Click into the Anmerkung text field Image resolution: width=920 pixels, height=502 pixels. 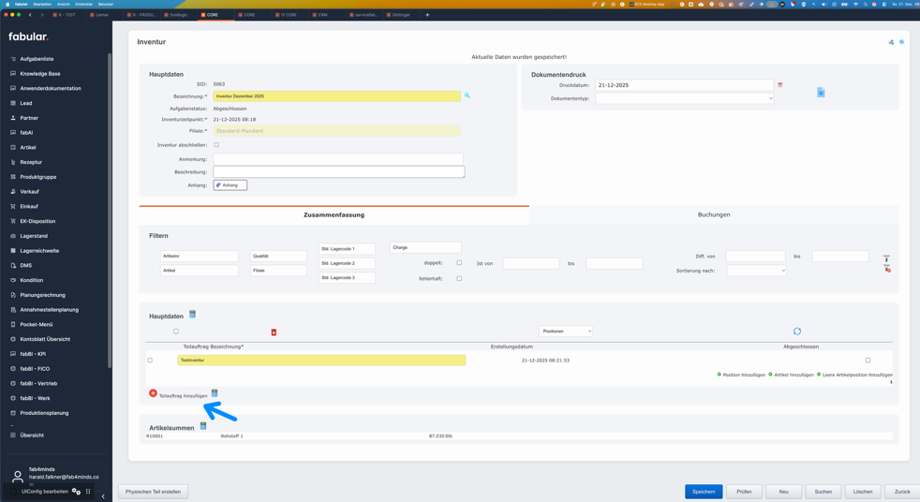point(337,159)
